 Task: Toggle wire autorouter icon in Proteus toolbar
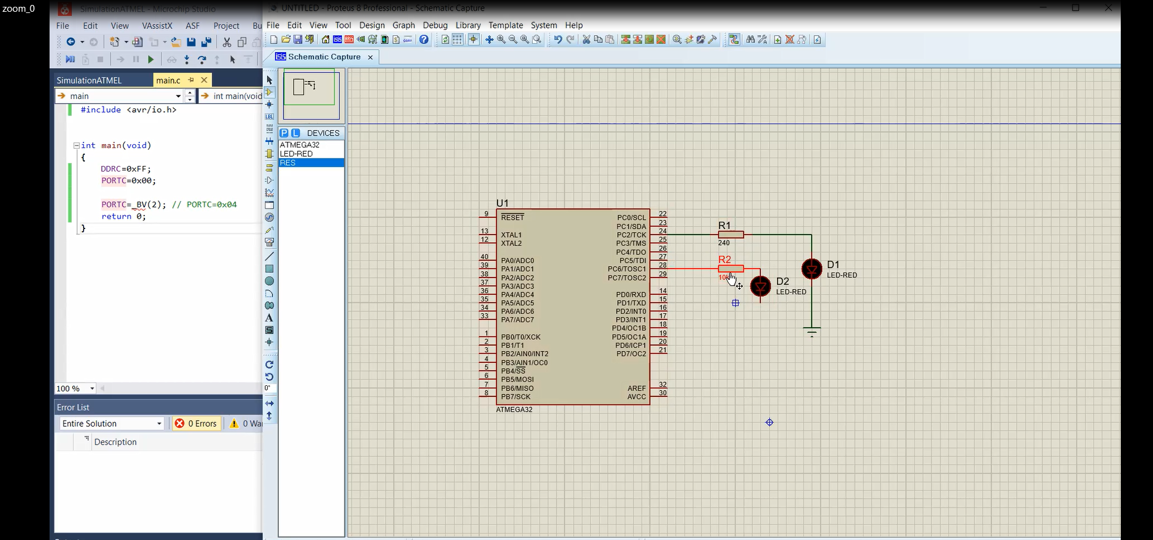(734, 40)
